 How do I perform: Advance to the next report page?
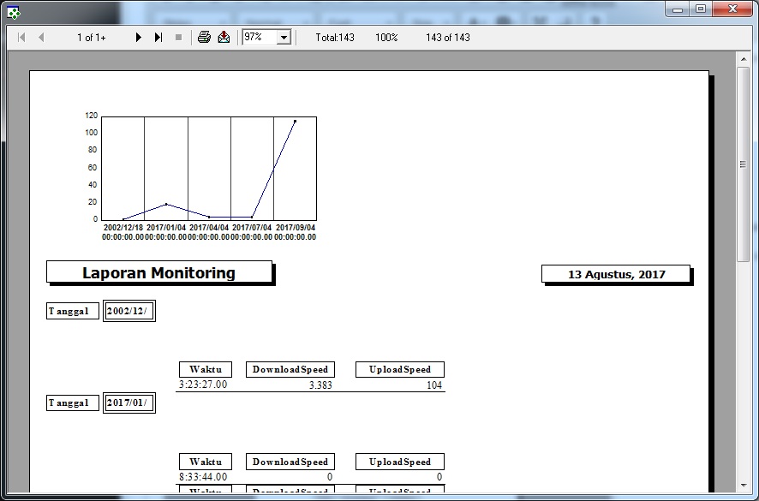(x=138, y=38)
